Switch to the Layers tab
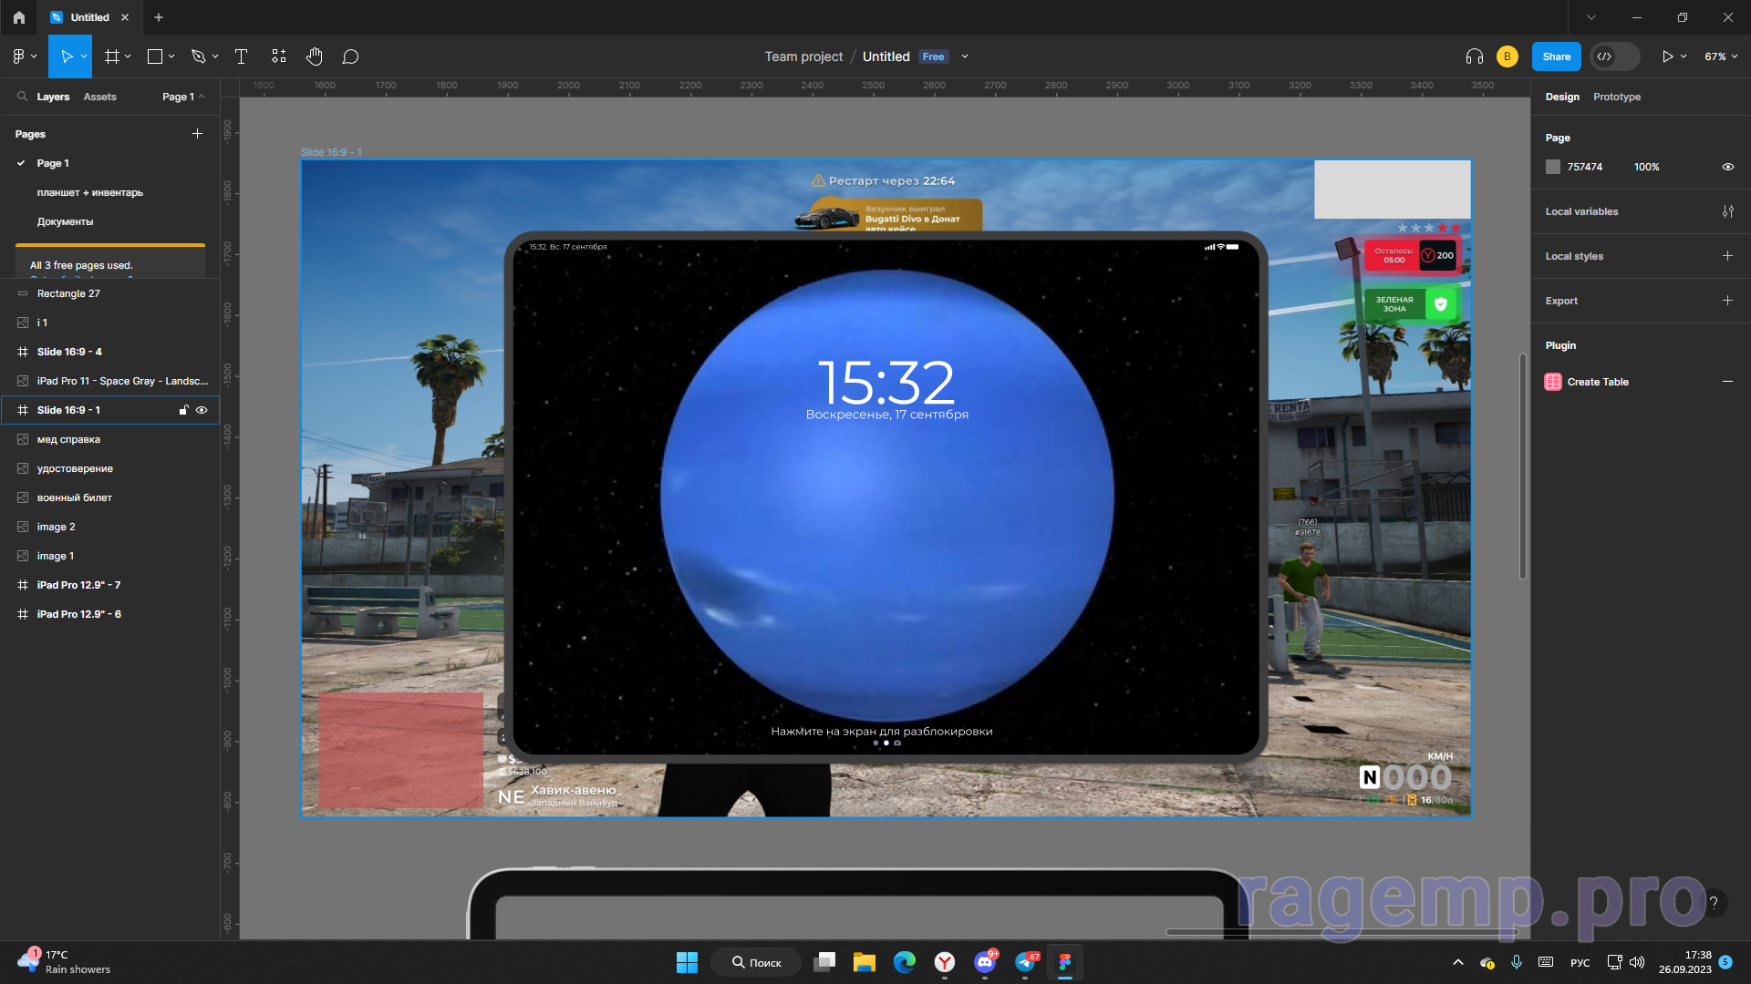This screenshot has height=984, width=1751. click(53, 97)
